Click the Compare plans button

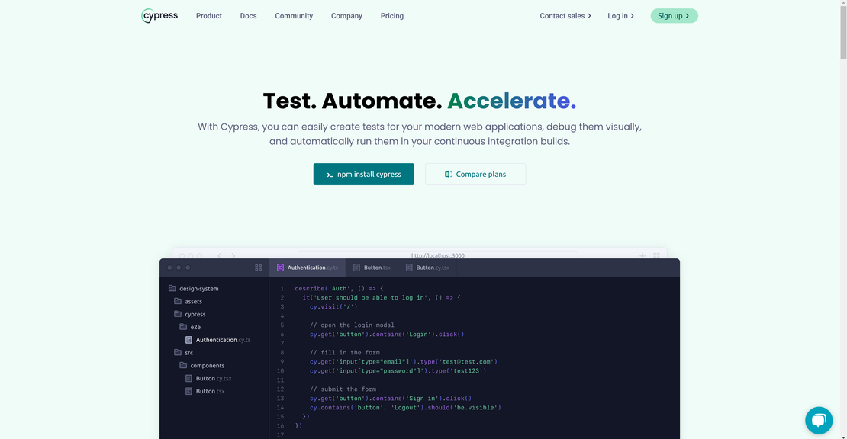[x=475, y=175]
